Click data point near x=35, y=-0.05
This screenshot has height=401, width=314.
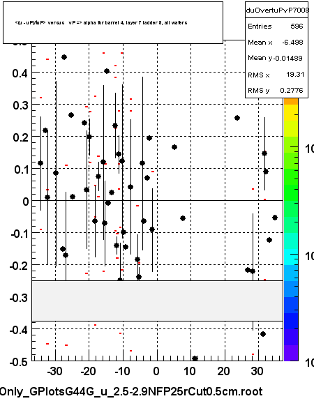275,218
